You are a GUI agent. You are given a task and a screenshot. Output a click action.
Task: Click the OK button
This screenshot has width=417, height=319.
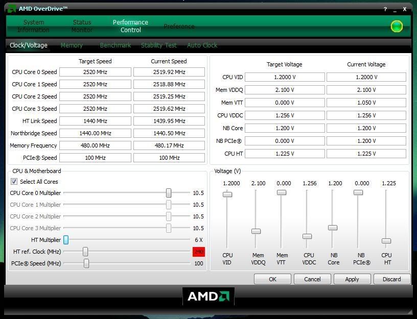pyautogui.click(x=272, y=279)
